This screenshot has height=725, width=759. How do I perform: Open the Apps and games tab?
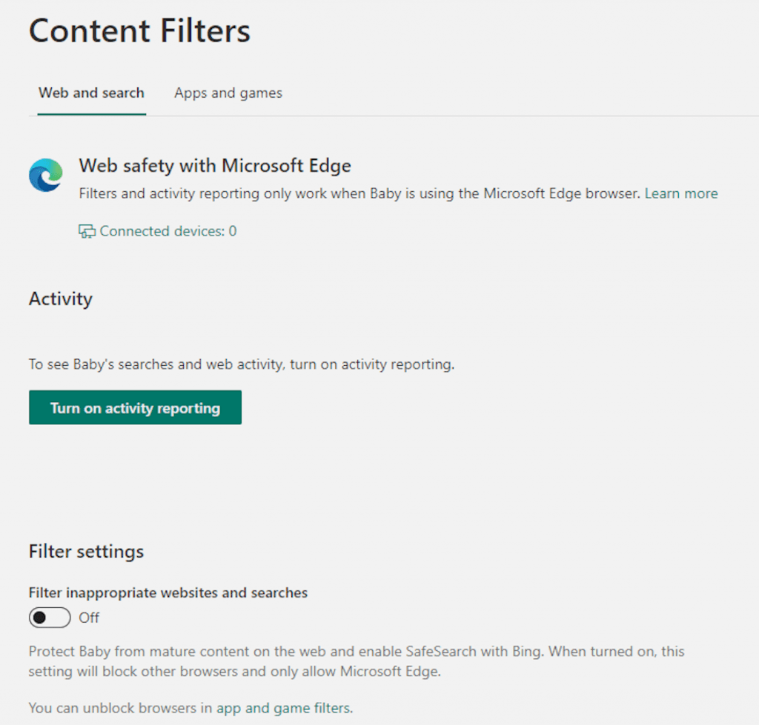click(x=228, y=93)
